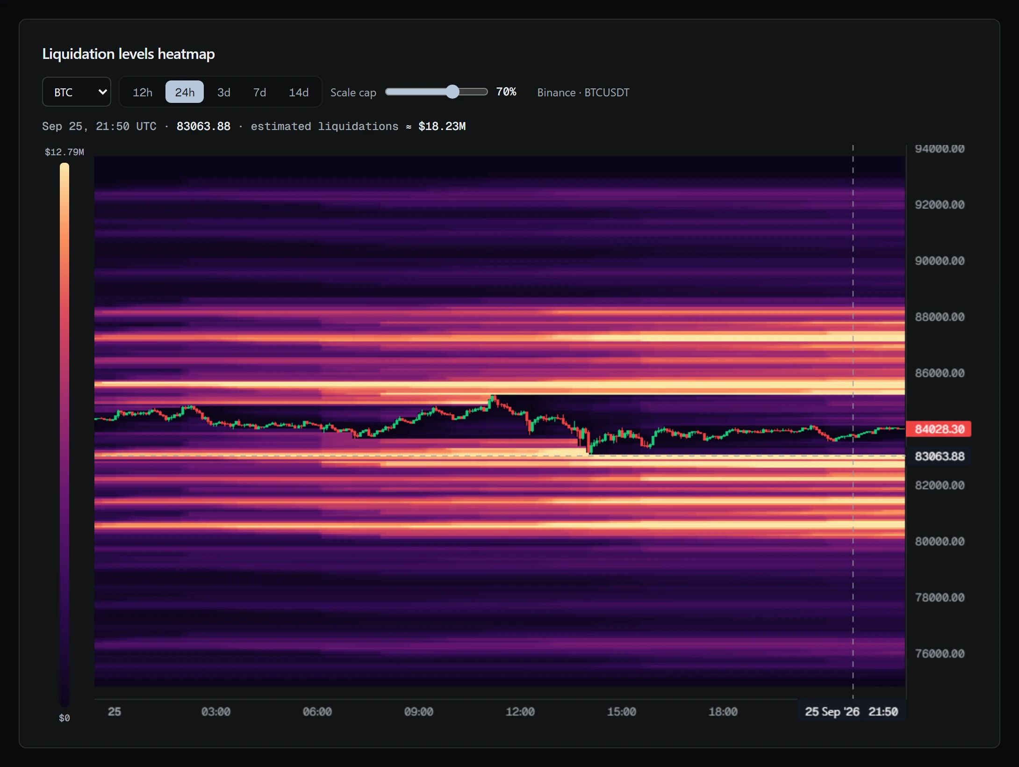Click the 03:00 time axis label

tap(216, 711)
